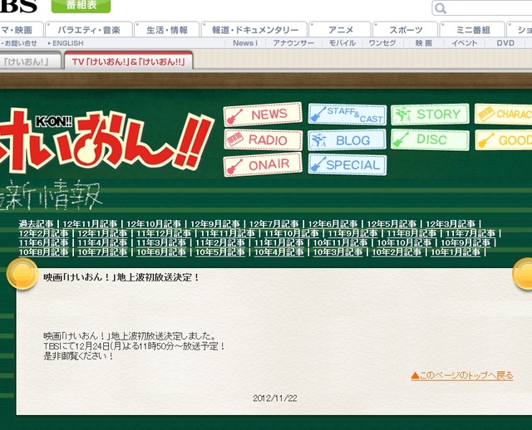Open the 12年9月記事 archive link
Screen dimensions: 532x430
coord(215,224)
